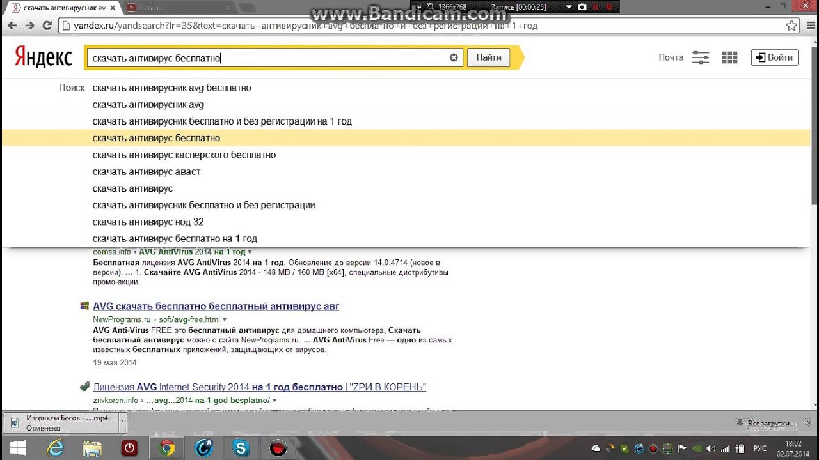The height and width of the screenshot is (460, 819).
Task: Expand the NewPrograms.ru result dropdown arrow
Action: (x=225, y=319)
